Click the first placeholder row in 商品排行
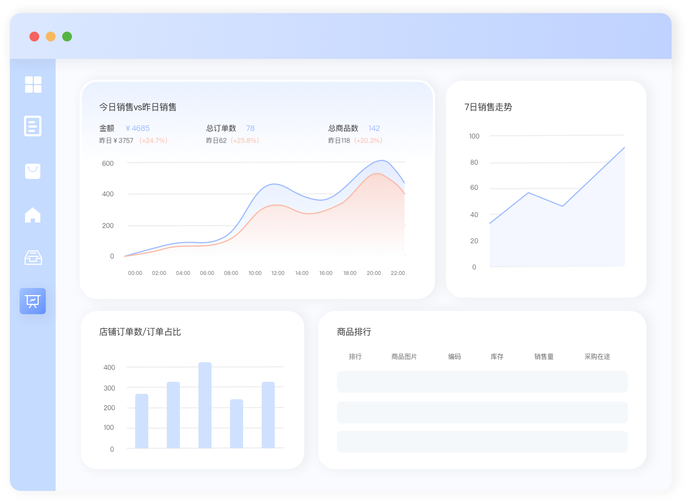This screenshot has height=504, width=688. coord(482,382)
